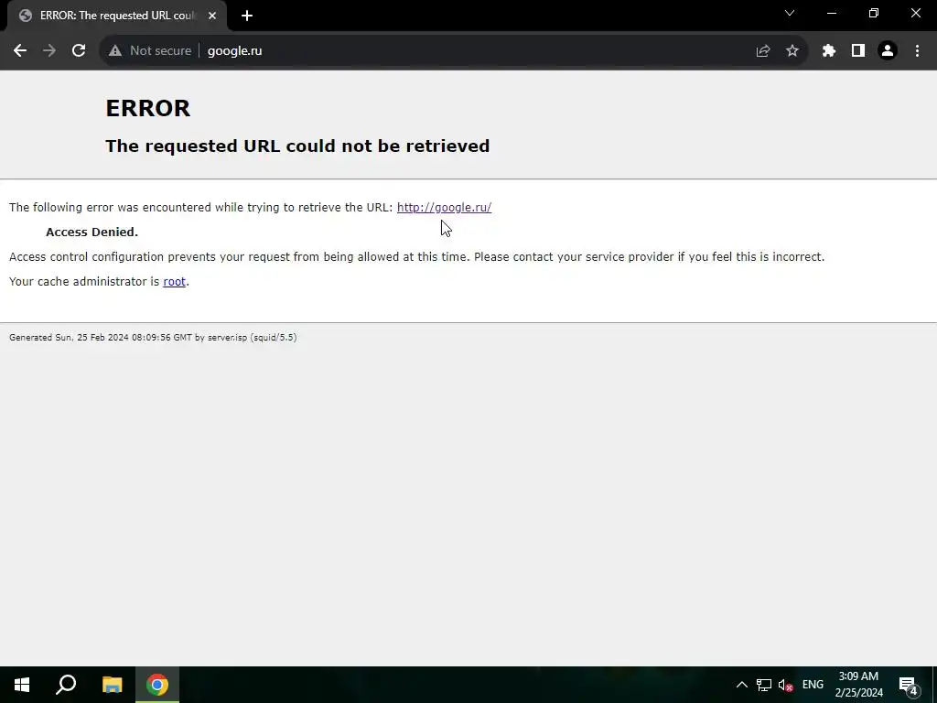Screen dimensions: 937x703
Task: Show hidden system tray icons
Action: pos(741,685)
